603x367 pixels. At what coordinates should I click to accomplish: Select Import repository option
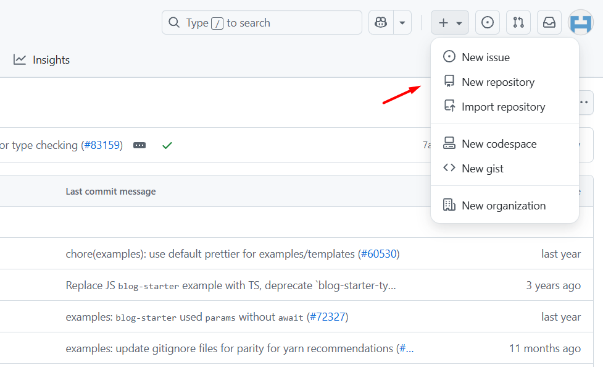(504, 106)
